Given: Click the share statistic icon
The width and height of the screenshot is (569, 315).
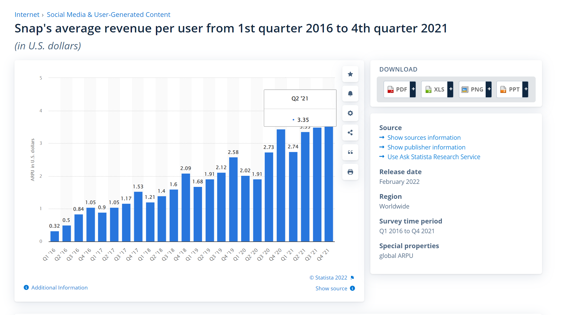Looking at the screenshot, I should coord(350,133).
